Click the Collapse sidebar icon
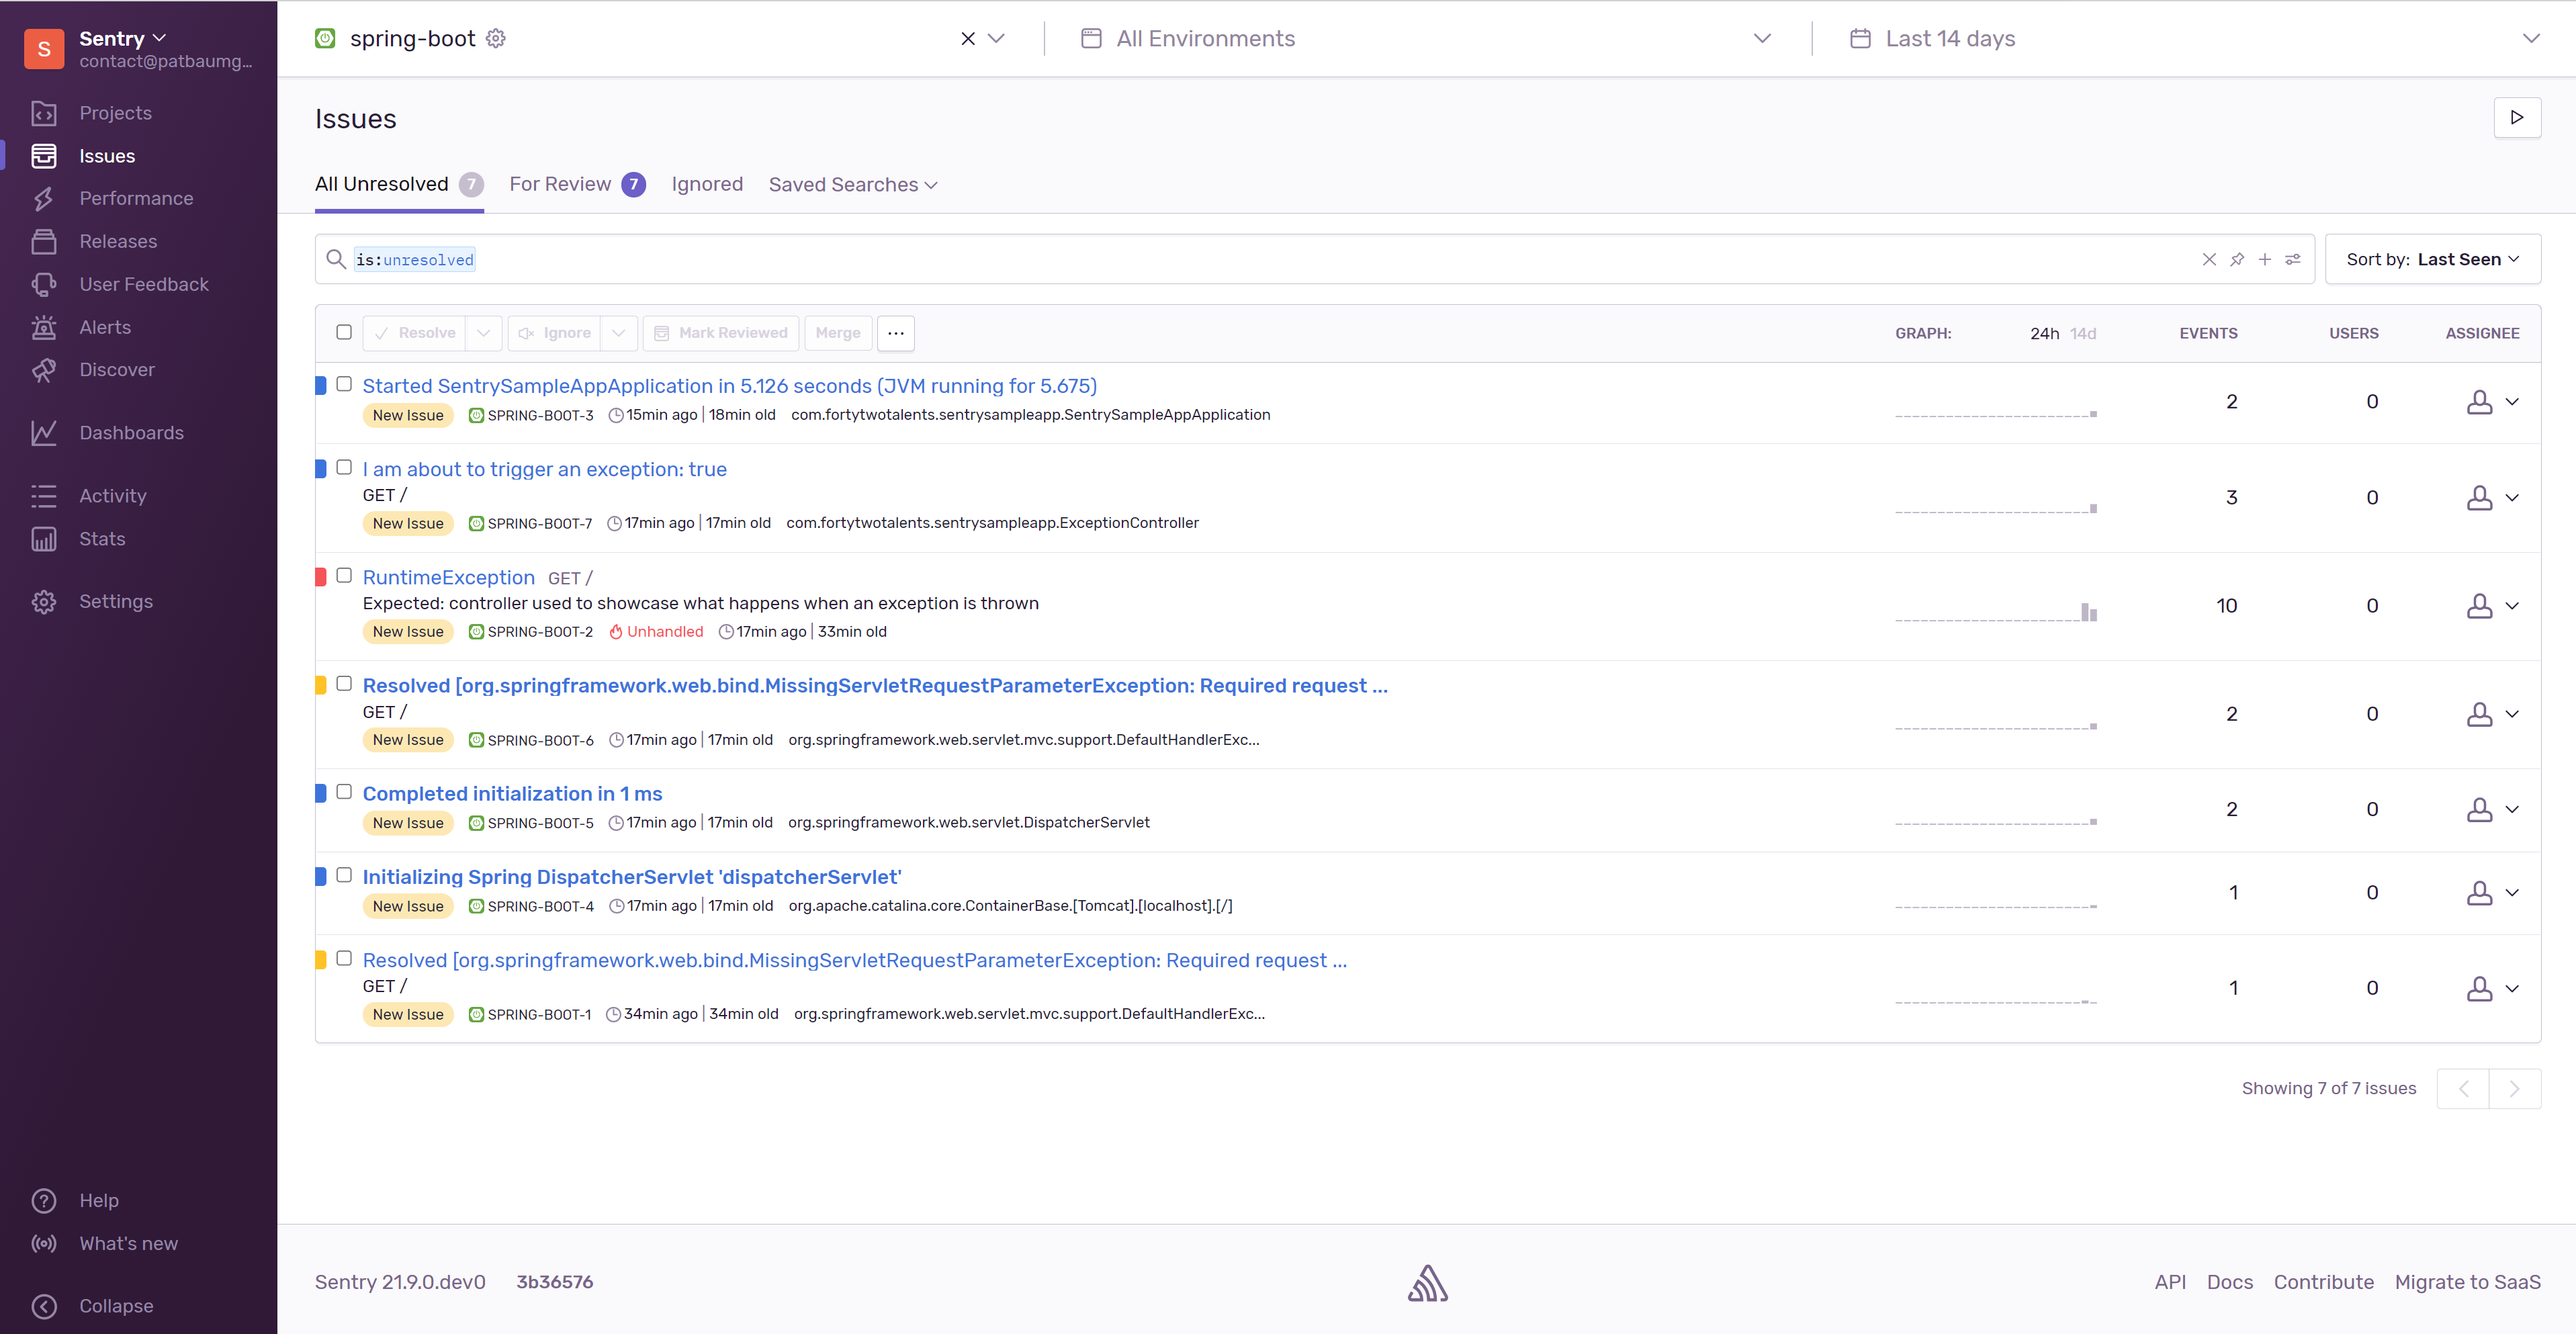2576x1334 pixels. coord(44,1305)
